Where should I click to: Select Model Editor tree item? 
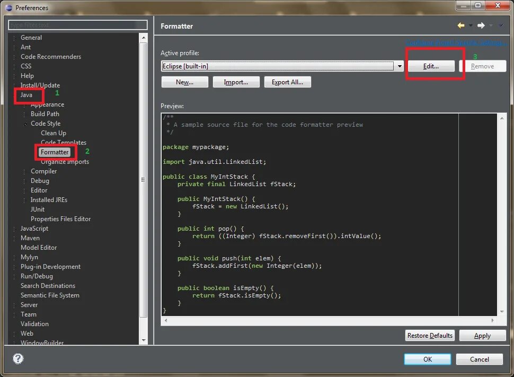39,248
